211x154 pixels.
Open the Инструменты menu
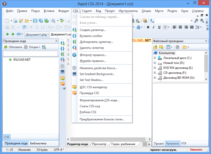point(128,11)
